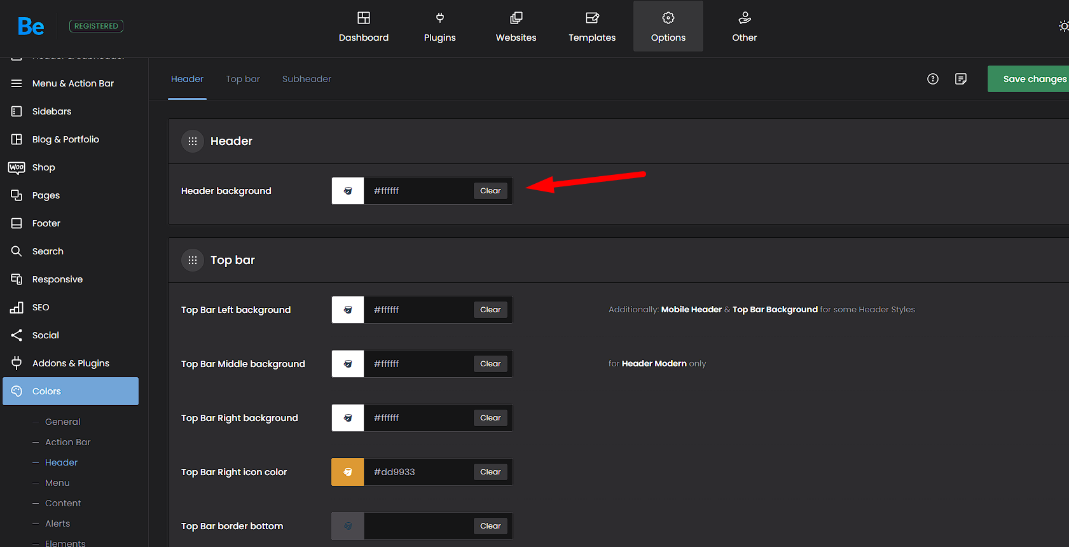Open Shop settings in sidebar

71,167
